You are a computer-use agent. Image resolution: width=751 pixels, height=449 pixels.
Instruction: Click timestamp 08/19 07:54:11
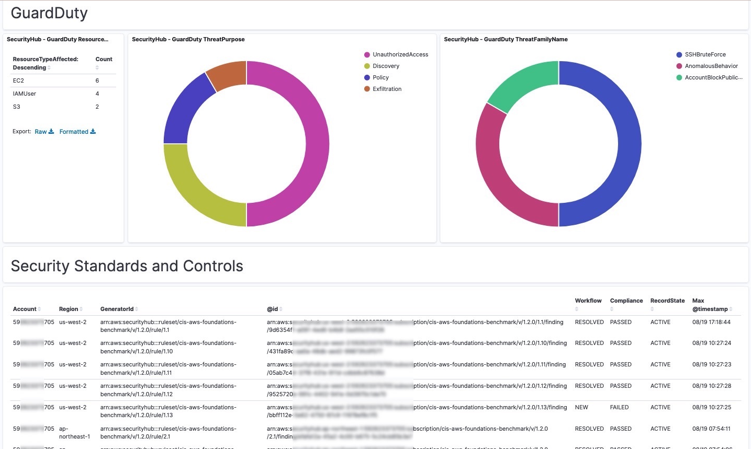pyautogui.click(x=711, y=429)
